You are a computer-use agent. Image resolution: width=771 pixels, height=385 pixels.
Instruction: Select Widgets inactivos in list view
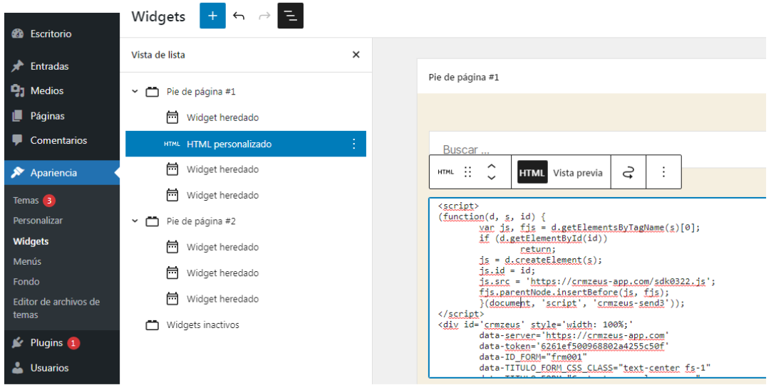coord(202,325)
